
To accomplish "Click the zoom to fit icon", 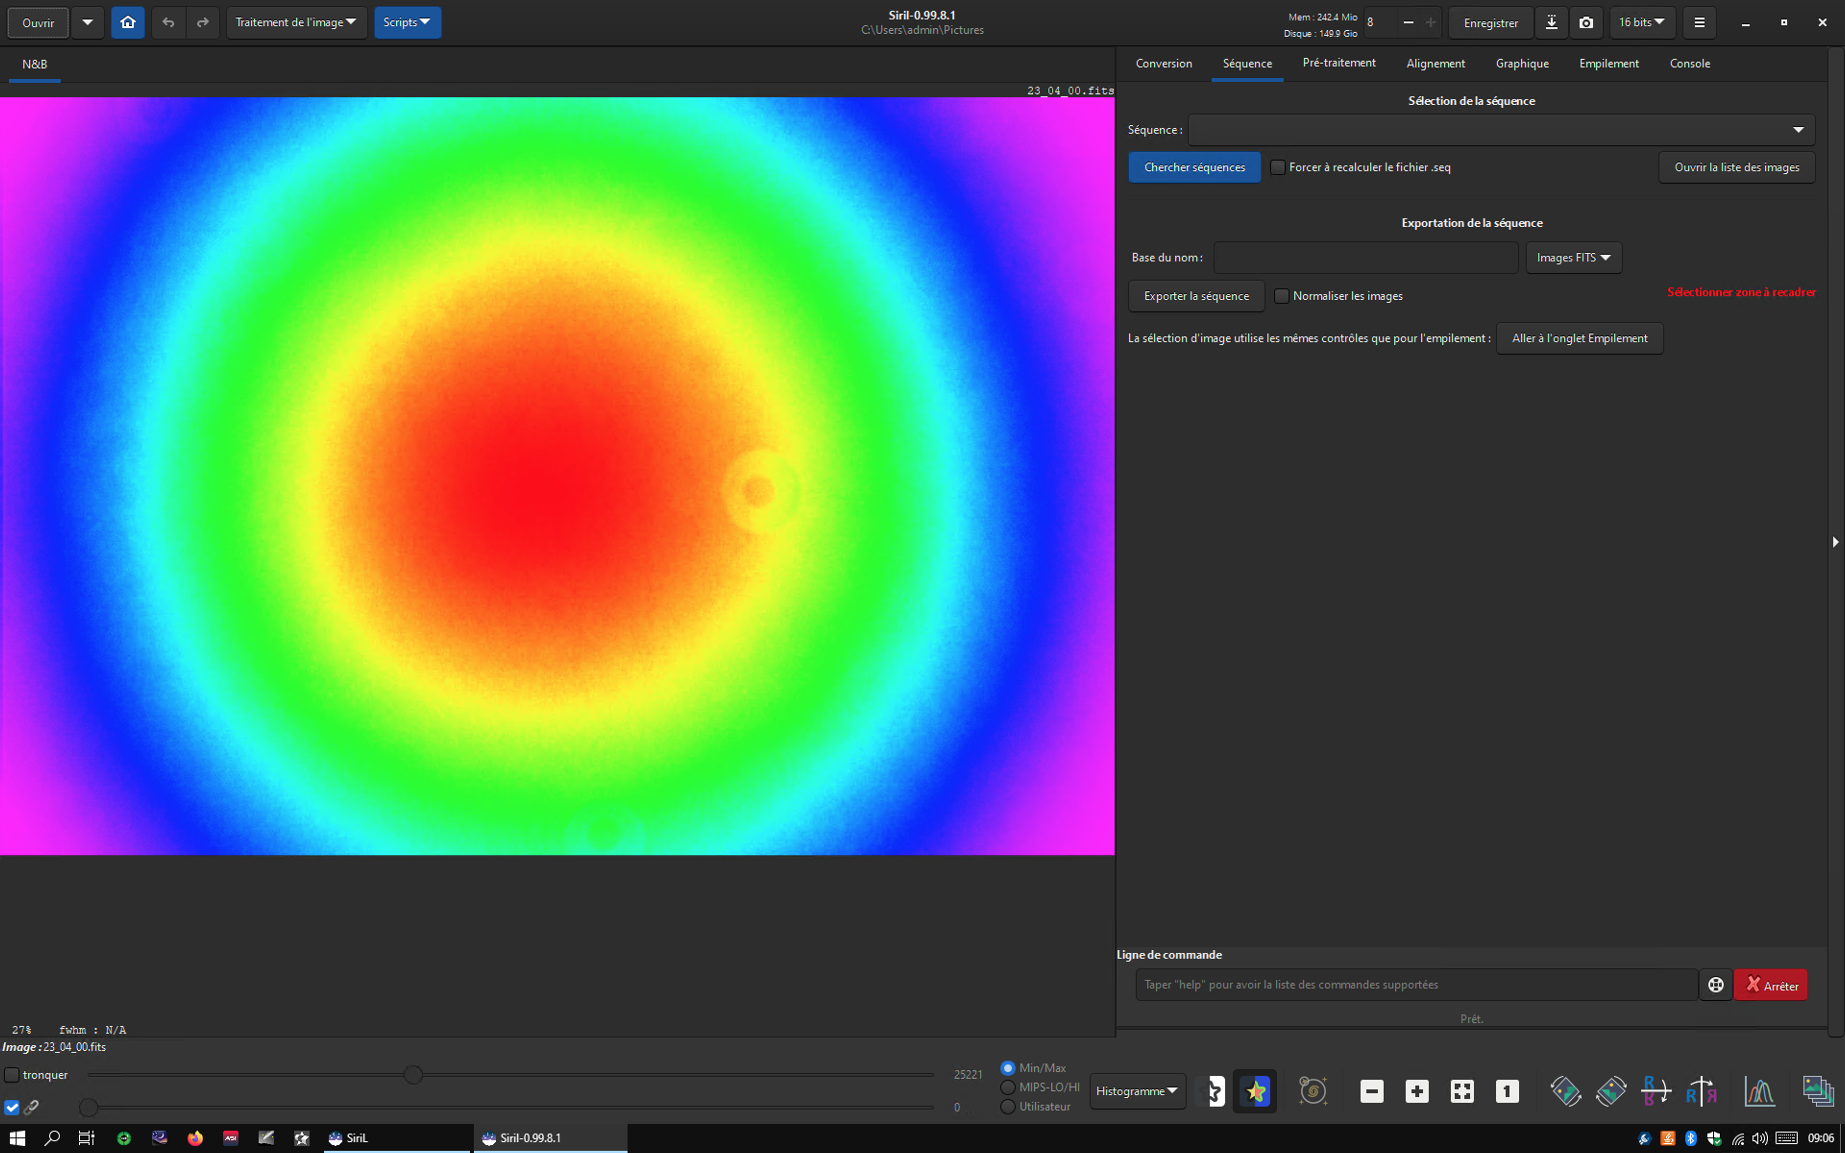I will (1462, 1091).
